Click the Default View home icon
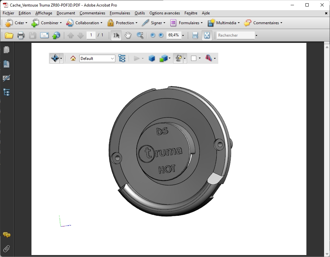Image resolution: width=330 pixels, height=257 pixels. point(73,58)
